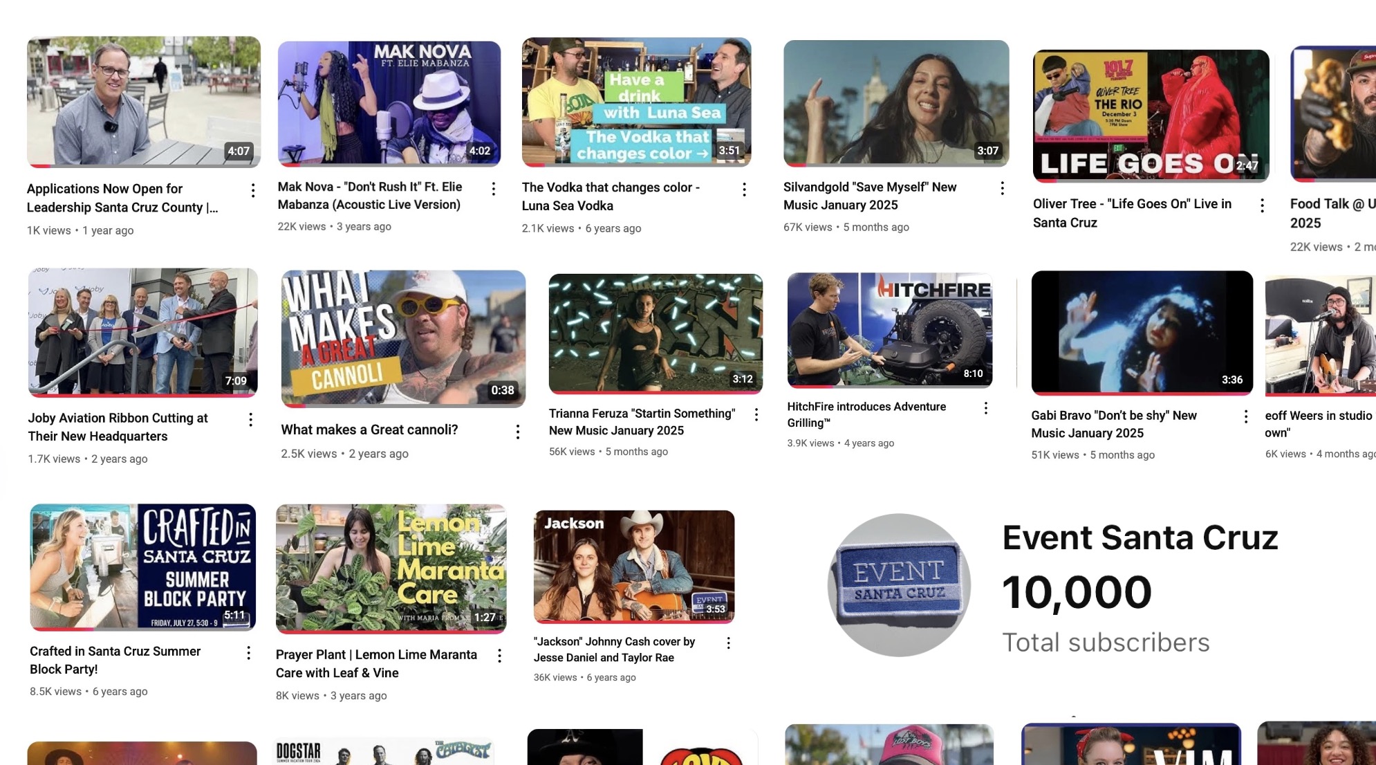Image resolution: width=1376 pixels, height=765 pixels.
Task: Open more options for Jackson Johnny Cash cover
Action: (x=728, y=643)
